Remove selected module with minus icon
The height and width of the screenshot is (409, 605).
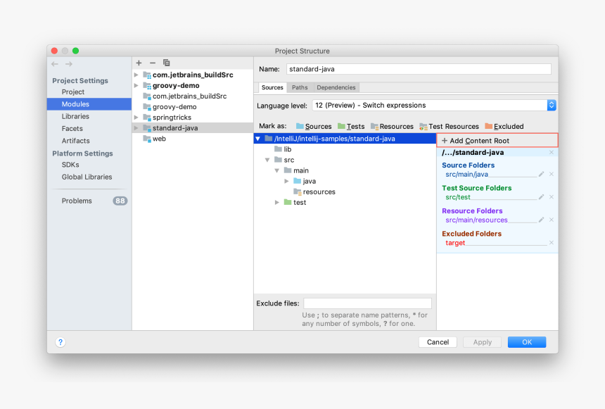tap(153, 63)
